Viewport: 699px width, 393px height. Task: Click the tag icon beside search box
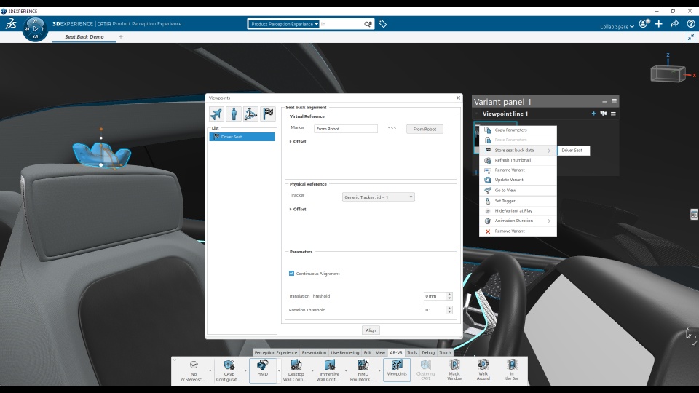tap(382, 23)
